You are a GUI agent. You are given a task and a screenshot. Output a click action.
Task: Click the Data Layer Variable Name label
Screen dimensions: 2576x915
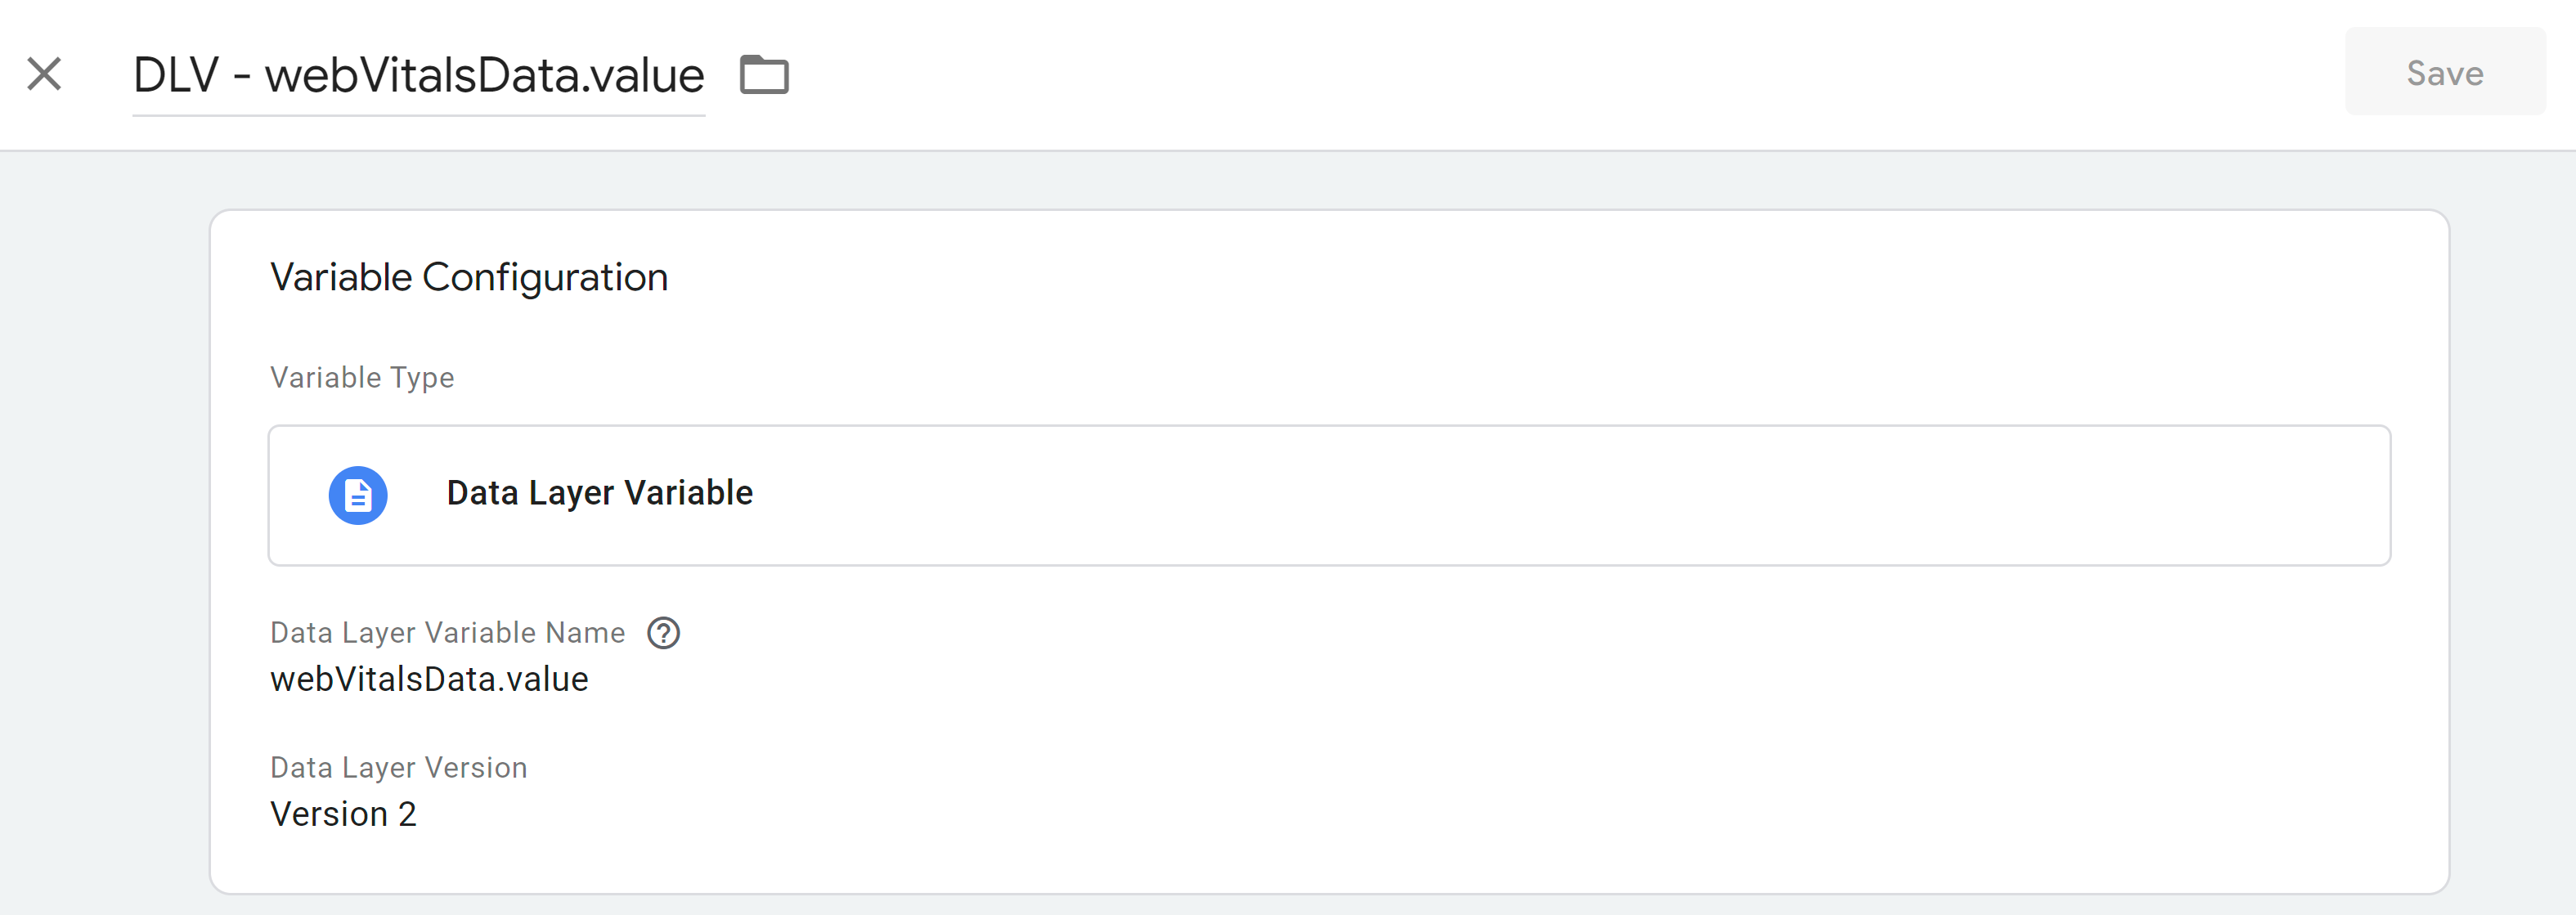[447, 632]
